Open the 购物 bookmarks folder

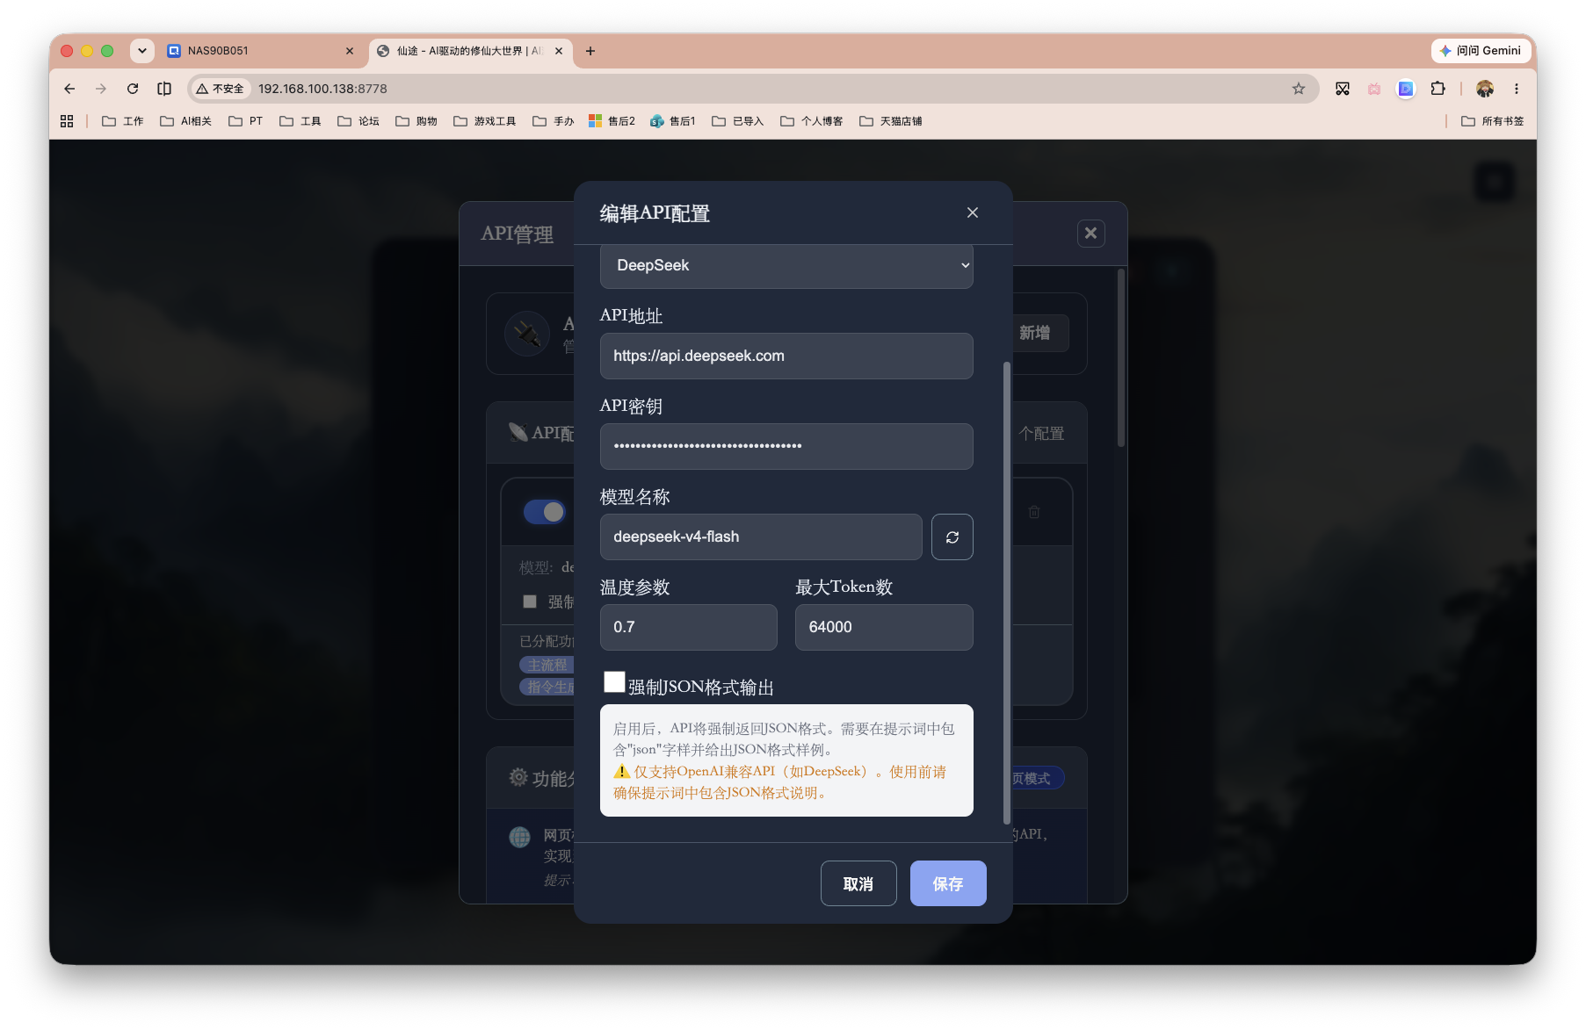coord(416,121)
